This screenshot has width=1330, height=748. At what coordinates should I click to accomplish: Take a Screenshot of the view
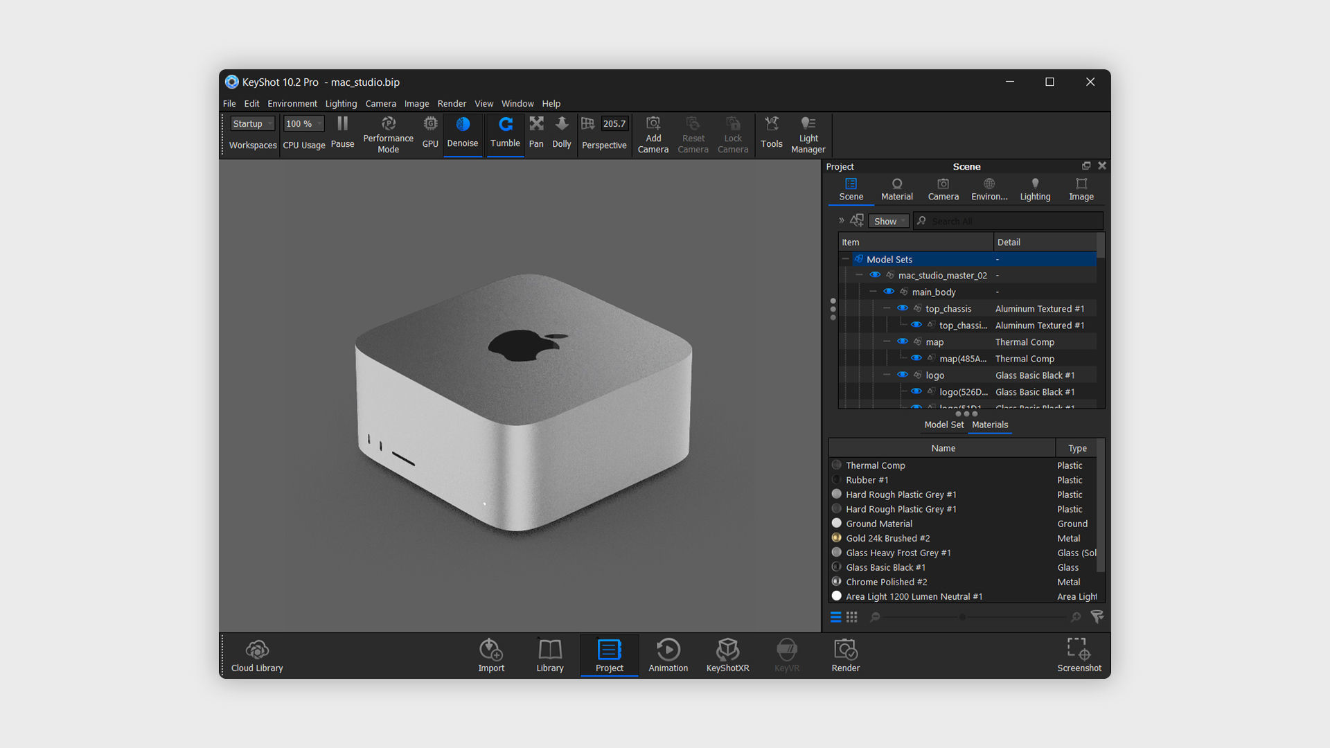(1079, 655)
